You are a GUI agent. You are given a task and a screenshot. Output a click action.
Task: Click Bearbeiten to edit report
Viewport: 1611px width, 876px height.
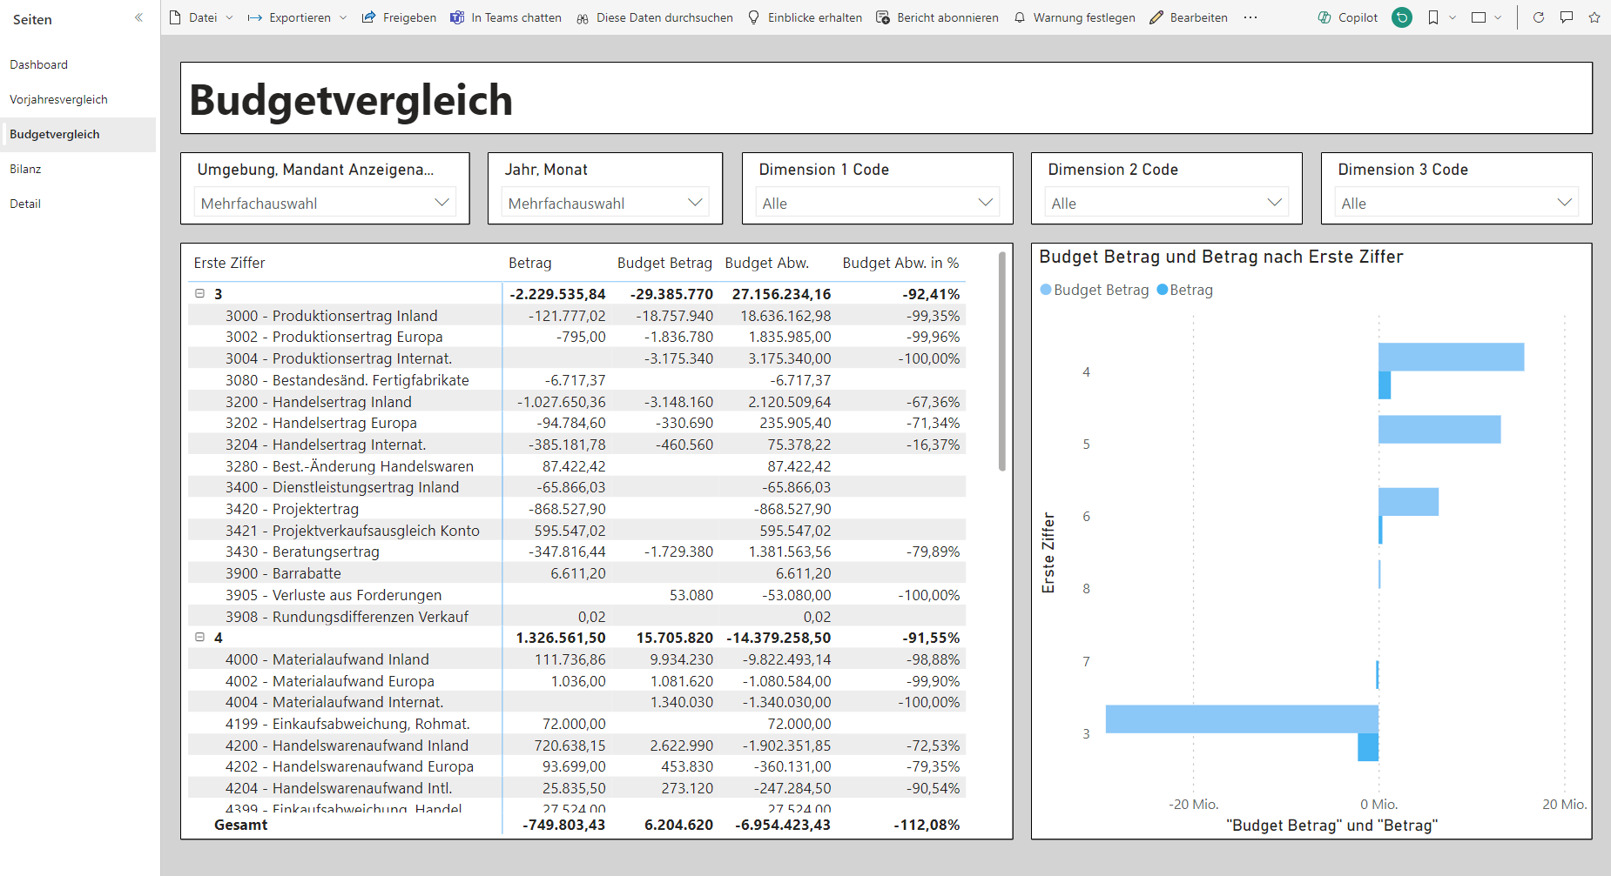(x=1189, y=17)
